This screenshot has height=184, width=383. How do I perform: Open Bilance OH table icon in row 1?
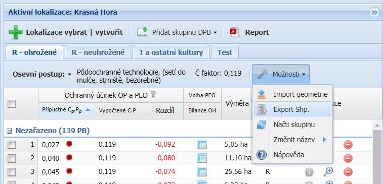tap(202, 145)
